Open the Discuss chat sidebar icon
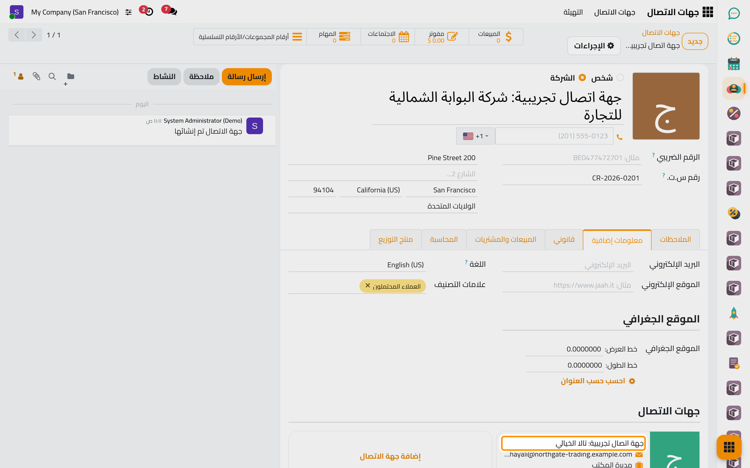 (734, 14)
